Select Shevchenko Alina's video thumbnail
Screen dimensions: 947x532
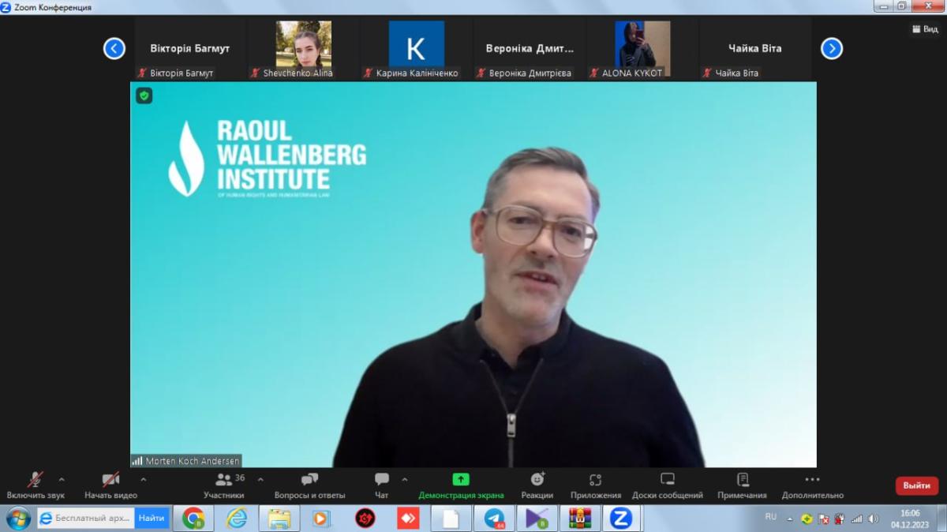tap(303, 45)
